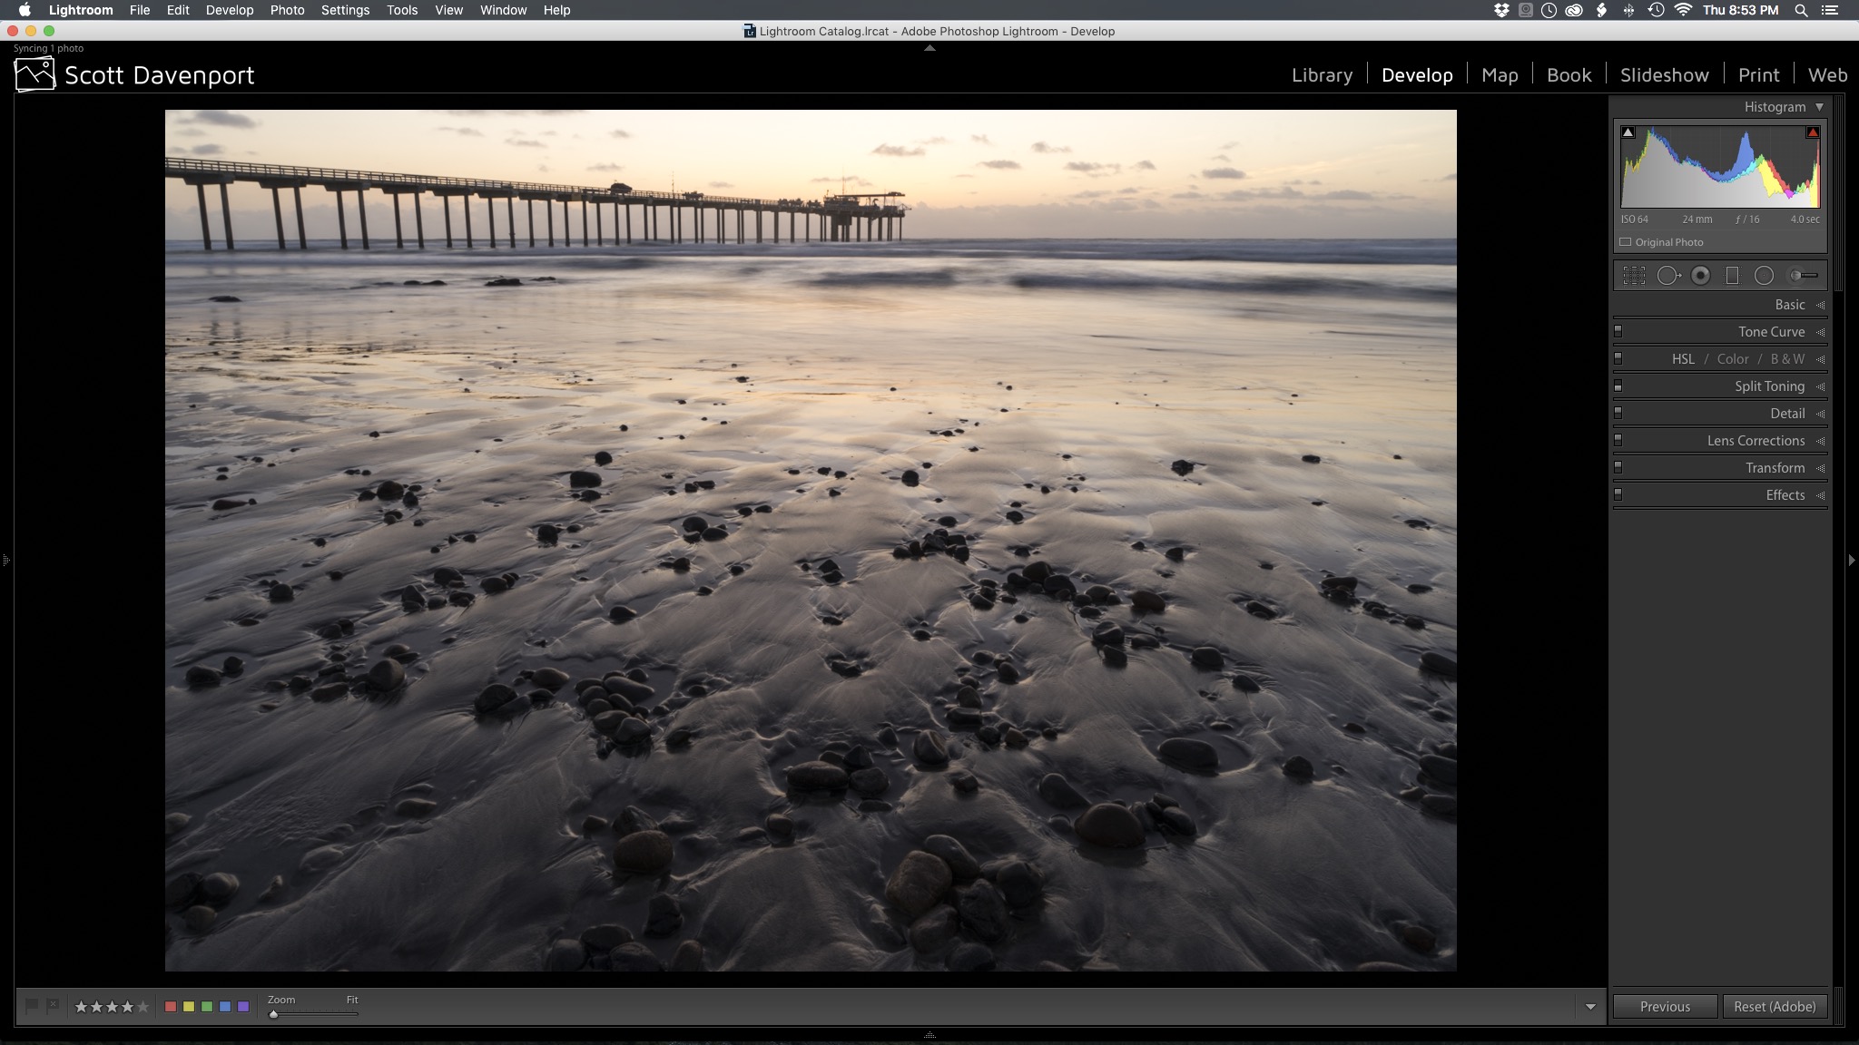
Task: Open toolbar content dropdown arrow
Action: 1590,1007
